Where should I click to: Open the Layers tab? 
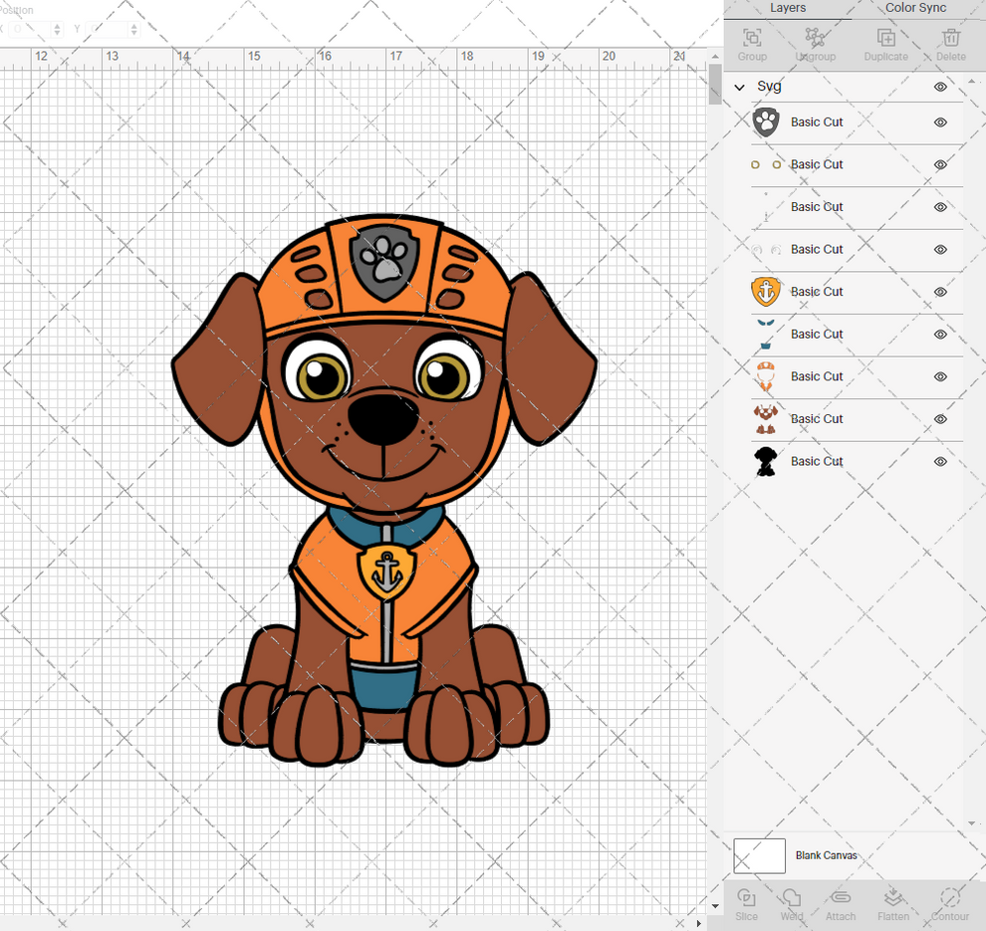(x=788, y=8)
